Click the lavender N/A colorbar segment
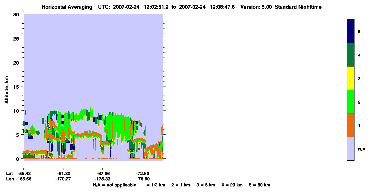 pyautogui.click(x=351, y=148)
